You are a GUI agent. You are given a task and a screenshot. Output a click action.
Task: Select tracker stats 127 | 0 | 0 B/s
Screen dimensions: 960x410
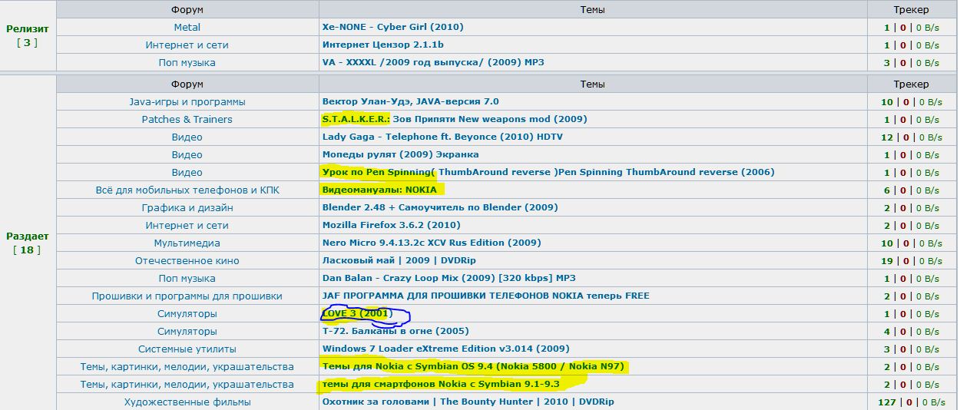click(x=912, y=402)
